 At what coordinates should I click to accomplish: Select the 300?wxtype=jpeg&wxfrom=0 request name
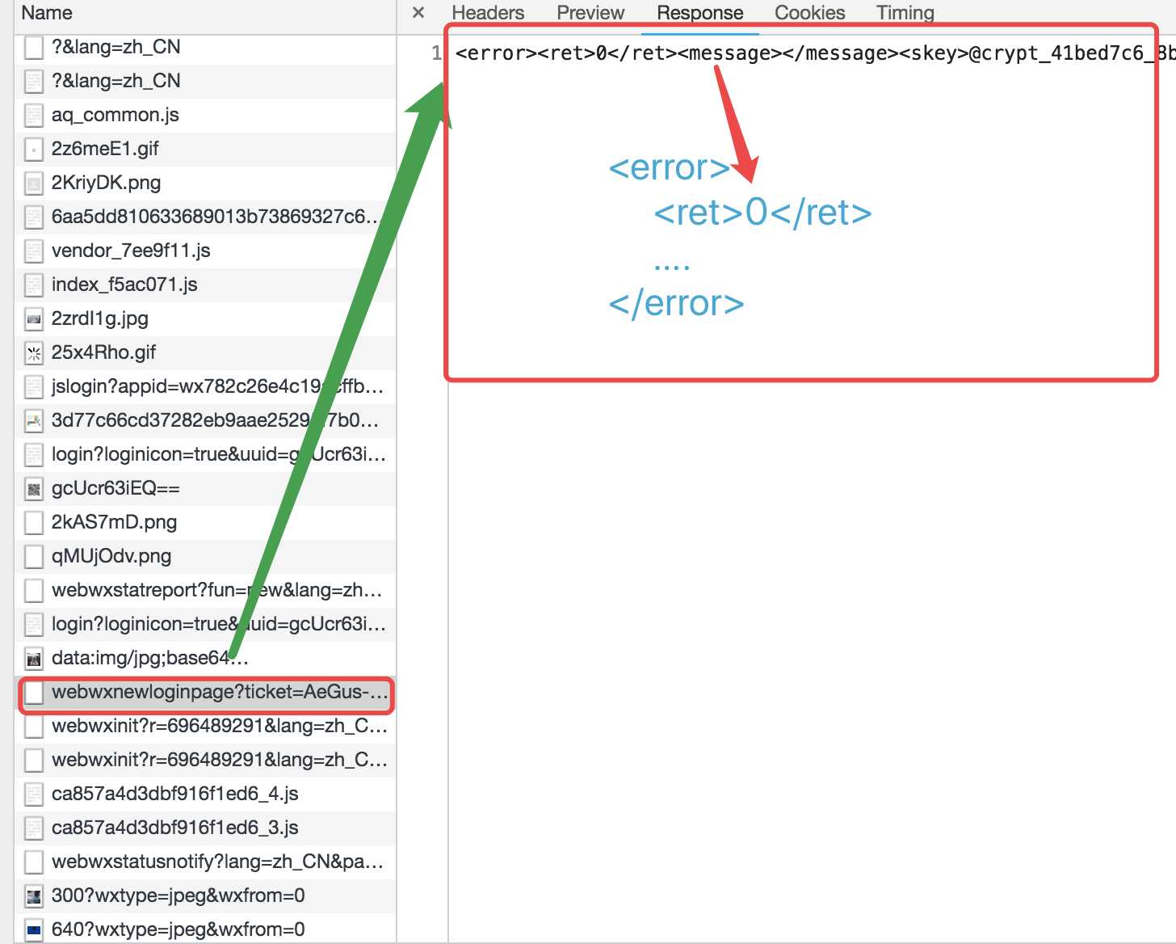pos(178,896)
